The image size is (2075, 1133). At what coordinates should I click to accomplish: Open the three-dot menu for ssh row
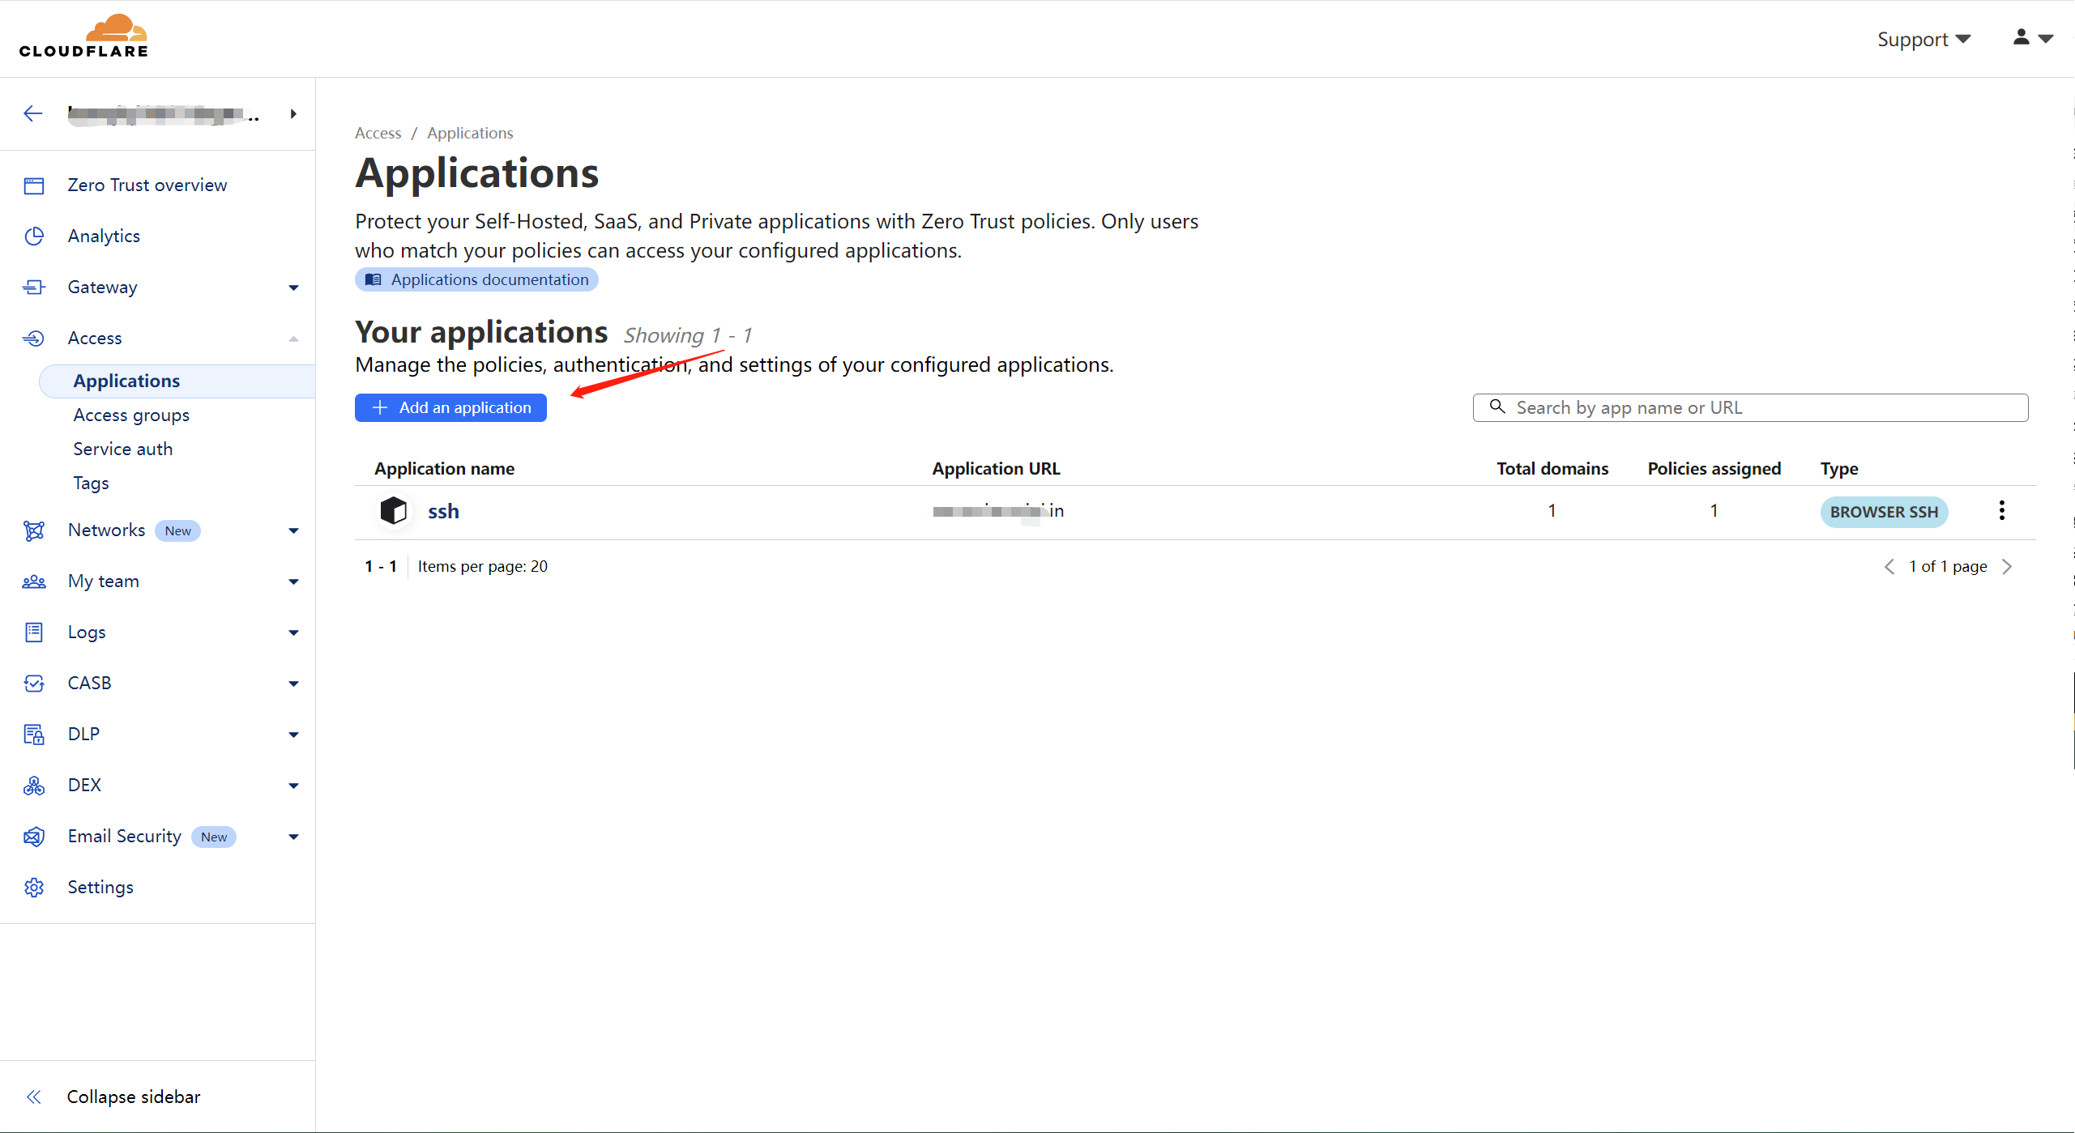pos(2001,510)
